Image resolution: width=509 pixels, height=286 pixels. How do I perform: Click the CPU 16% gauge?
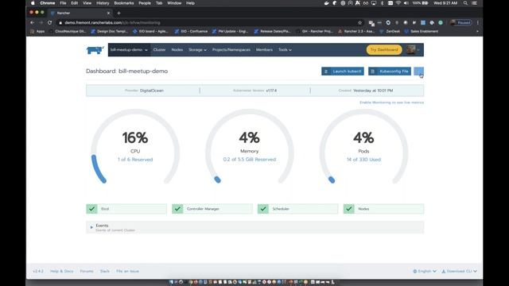click(135, 146)
